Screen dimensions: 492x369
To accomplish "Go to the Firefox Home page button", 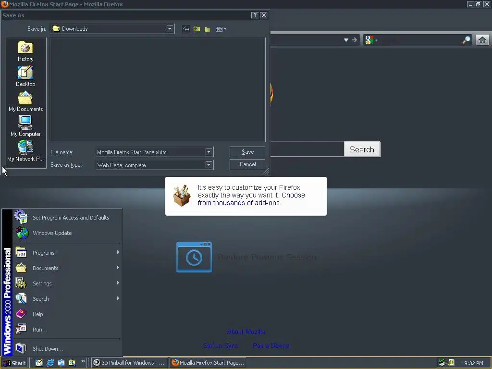I will tap(482, 40).
